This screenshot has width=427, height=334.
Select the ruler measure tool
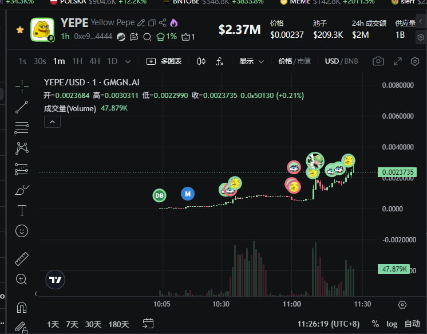tap(22, 259)
